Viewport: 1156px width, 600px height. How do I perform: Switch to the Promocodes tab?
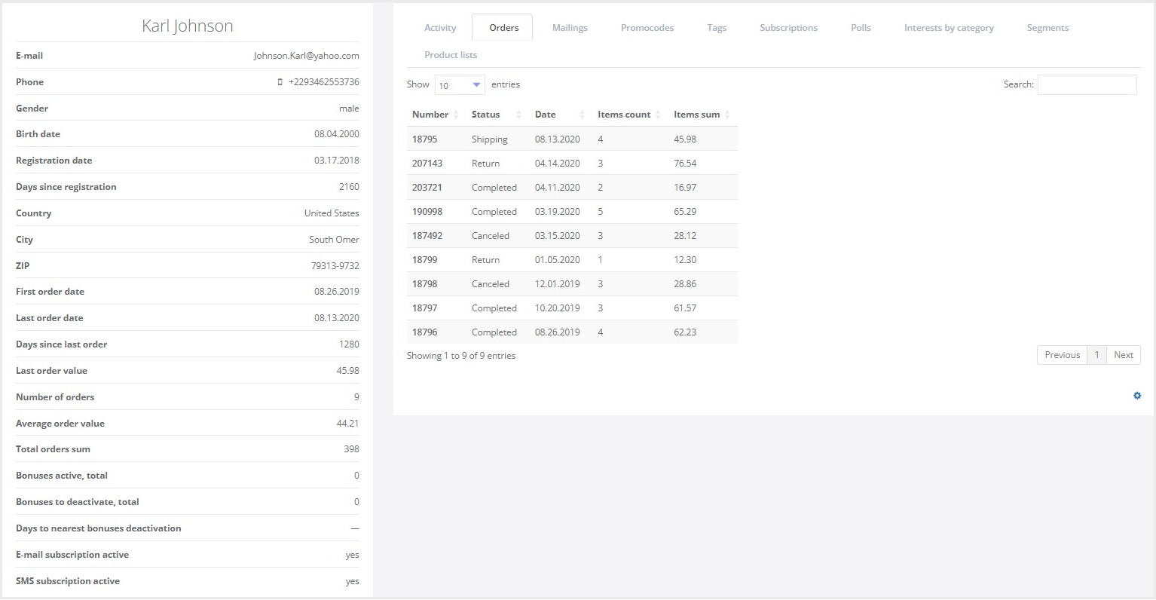tap(647, 28)
